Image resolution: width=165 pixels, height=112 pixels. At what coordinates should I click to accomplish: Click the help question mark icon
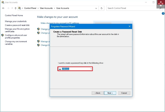(x=163, y=13)
